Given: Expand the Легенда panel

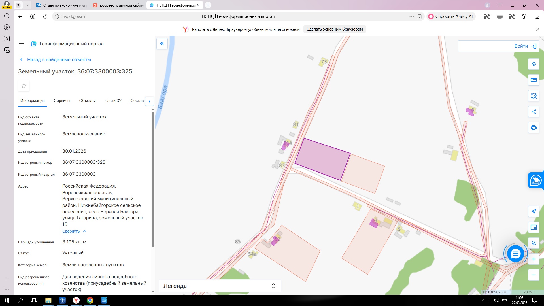Looking at the screenshot, I should pos(220,286).
